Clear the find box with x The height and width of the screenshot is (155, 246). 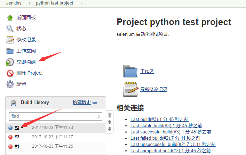99,116
